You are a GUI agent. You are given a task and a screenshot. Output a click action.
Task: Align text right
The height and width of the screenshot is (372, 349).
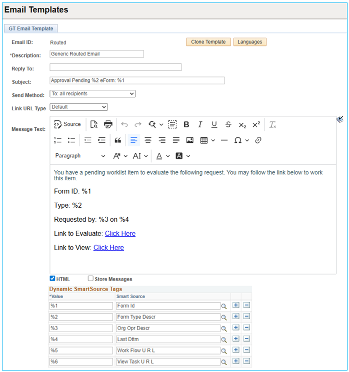point(162,140)
